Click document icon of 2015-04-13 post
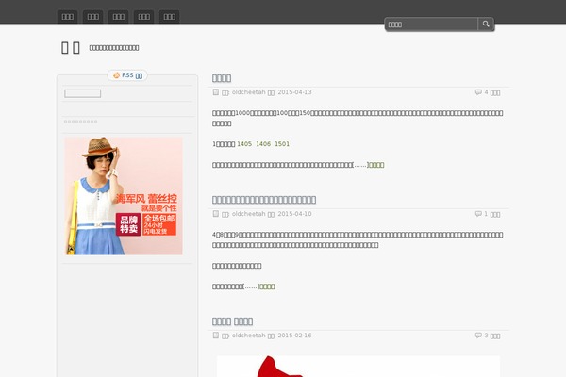 click(x=216, y=92)
